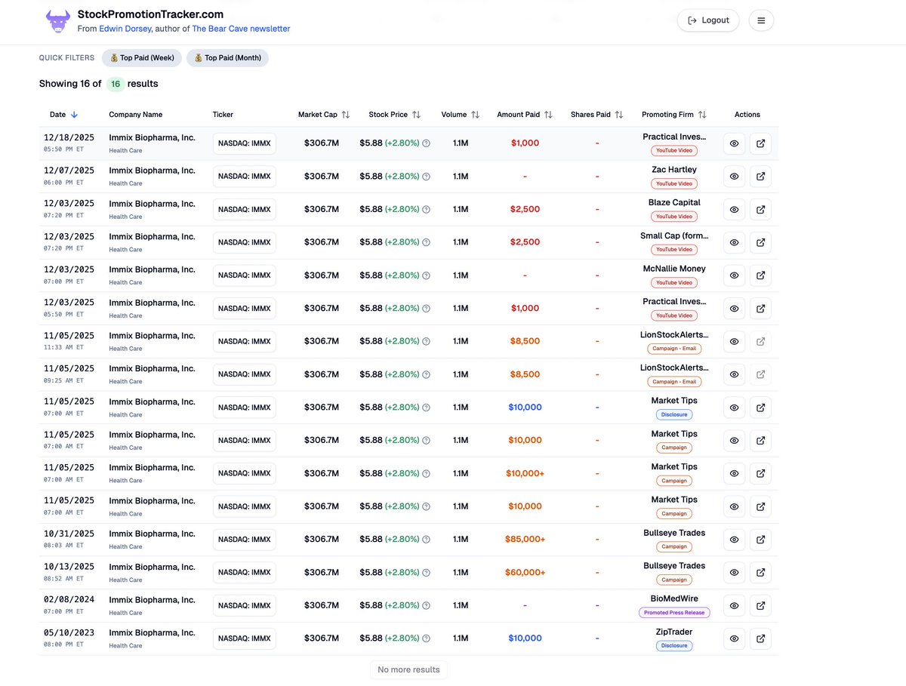Click eye icon in McNallie Money row

pos(734,275)
